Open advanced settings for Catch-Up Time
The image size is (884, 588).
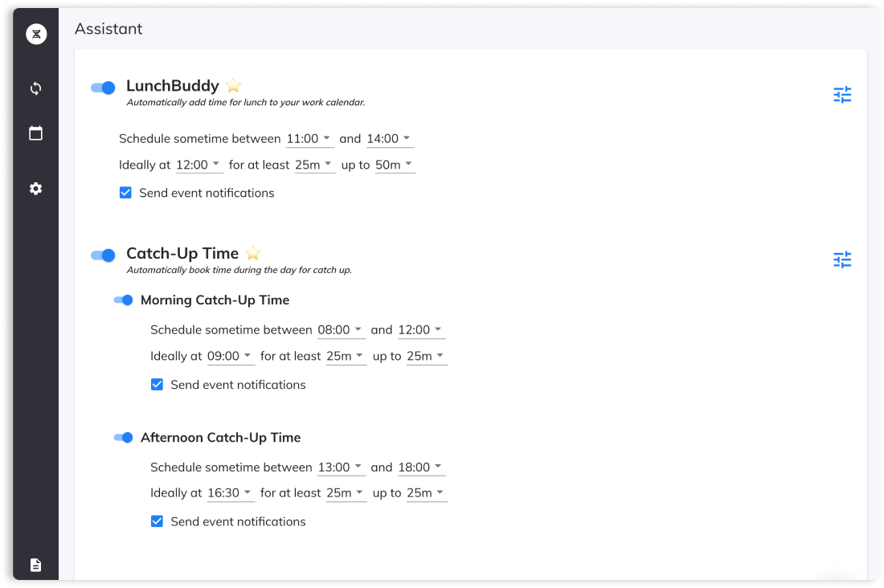tap(841, 259)
